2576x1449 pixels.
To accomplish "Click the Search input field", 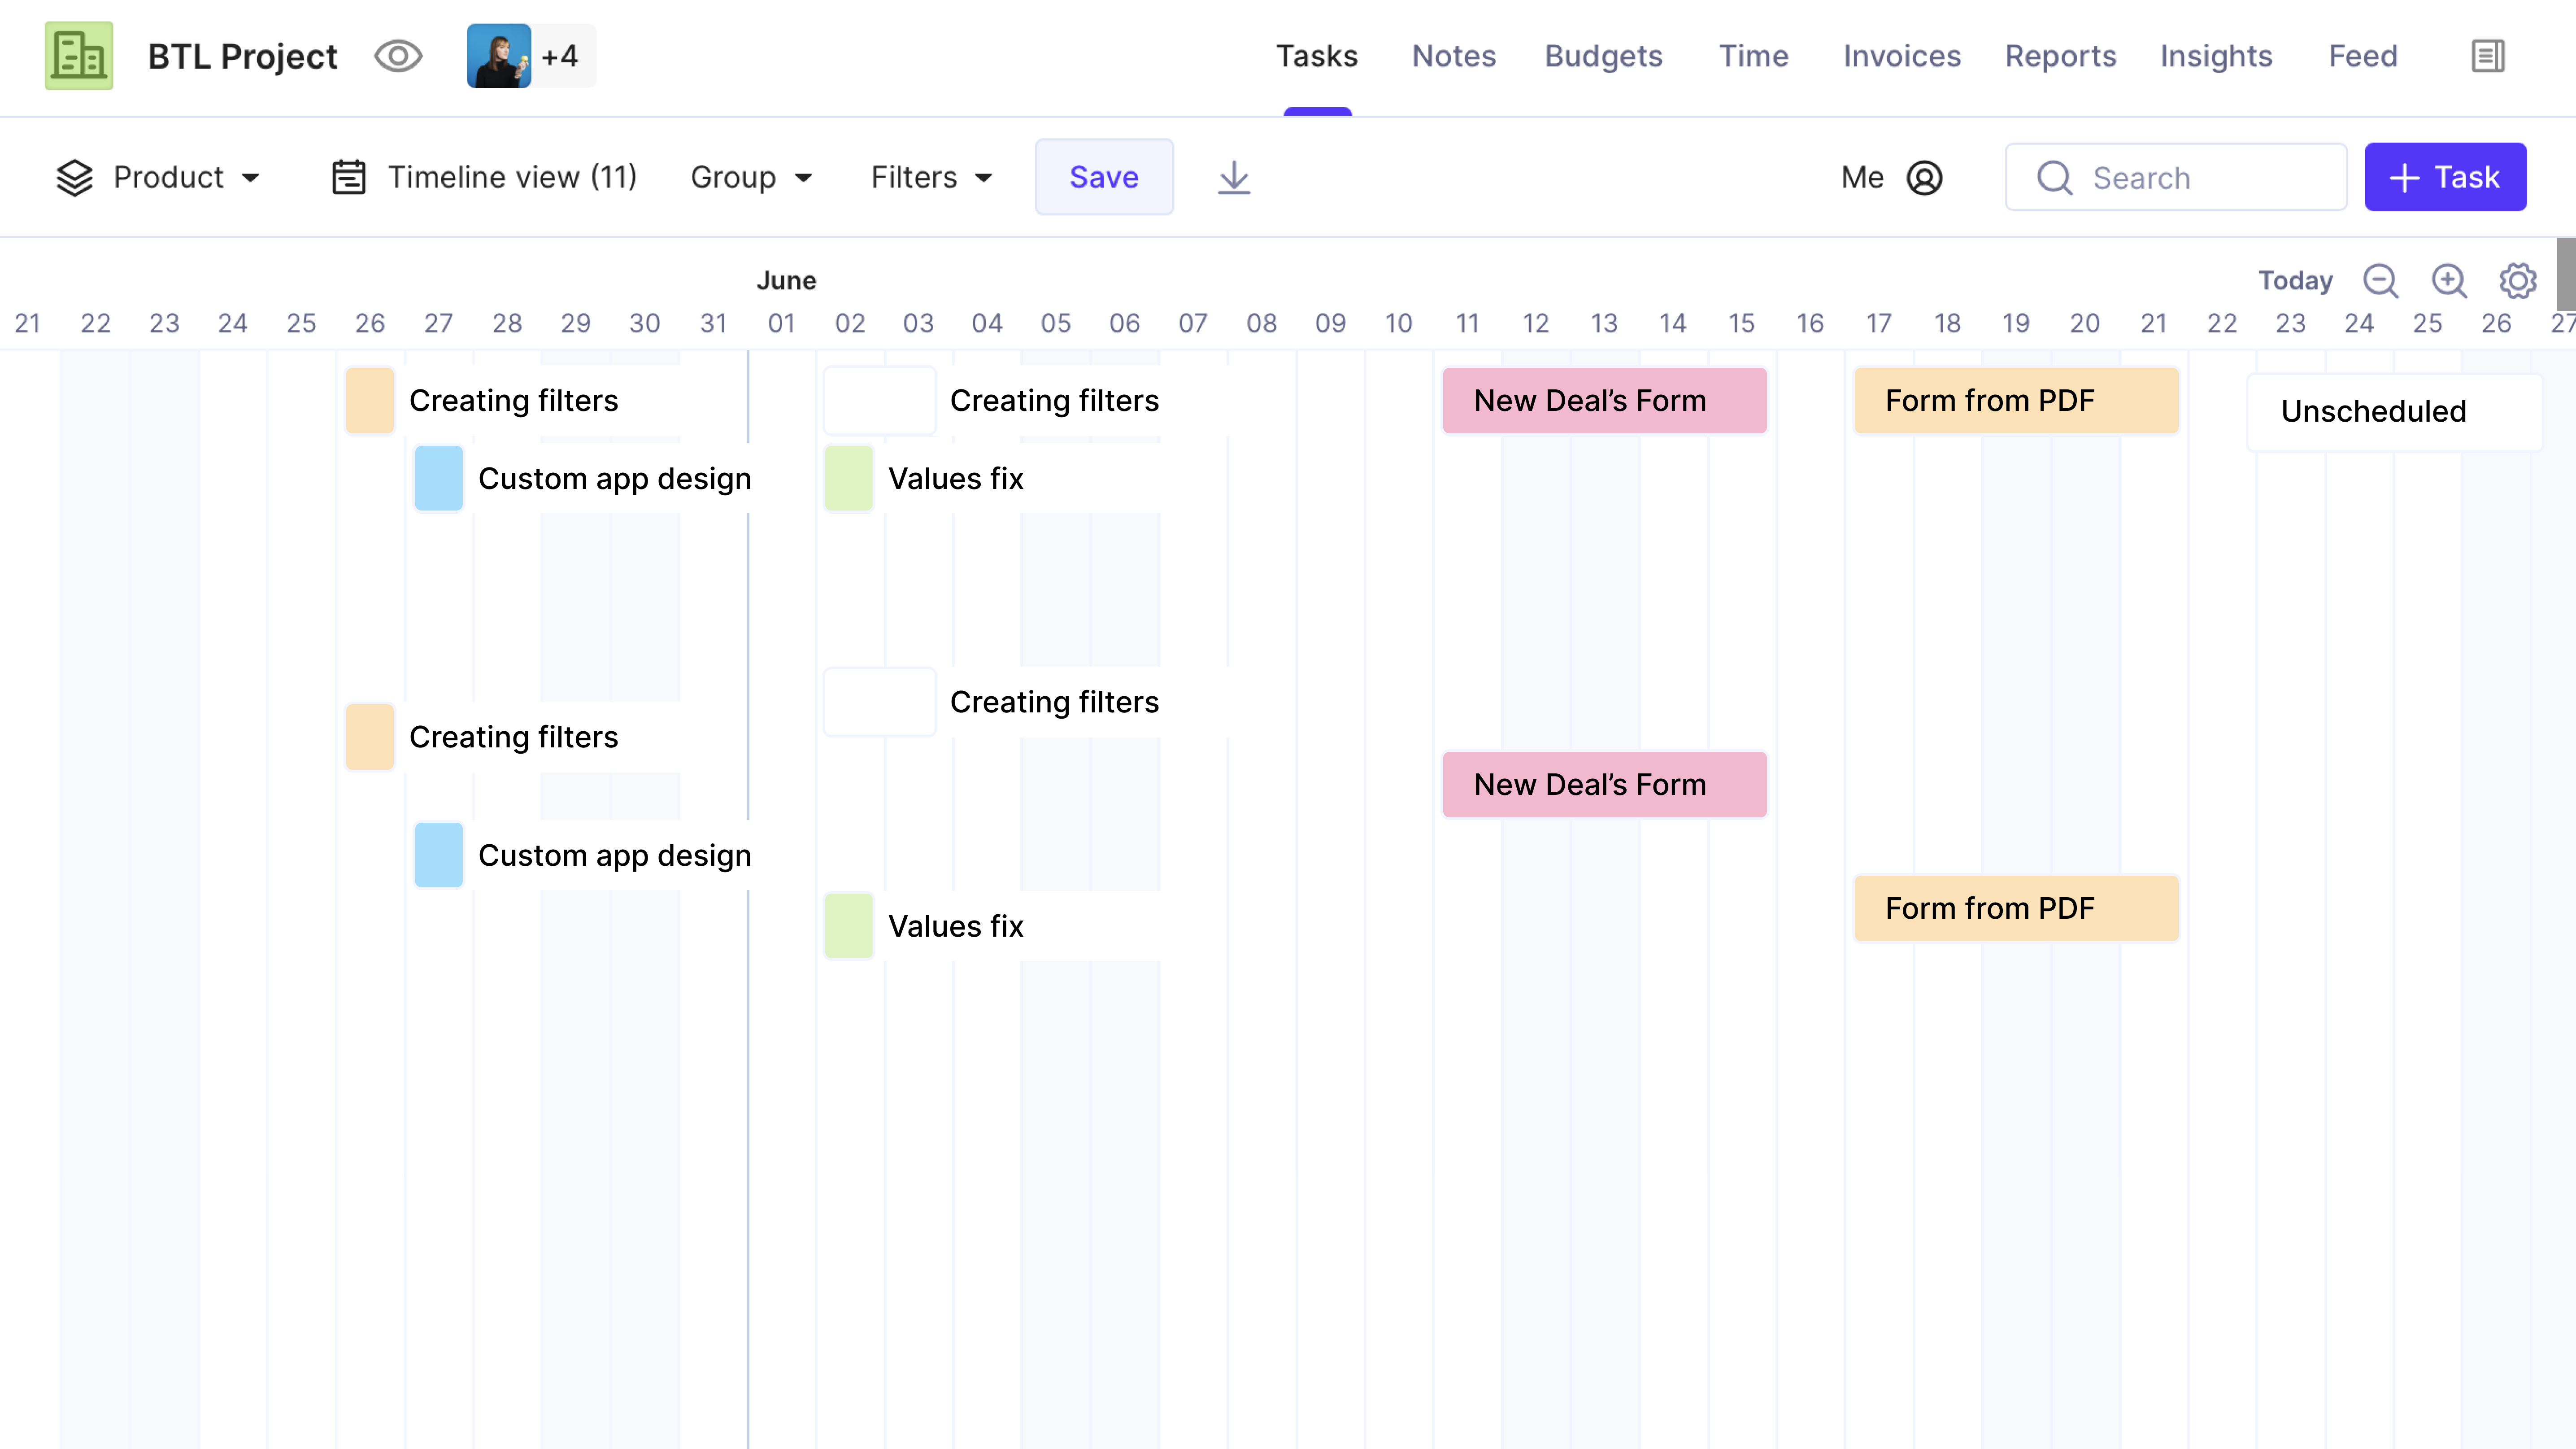I will click(2175, 177).
